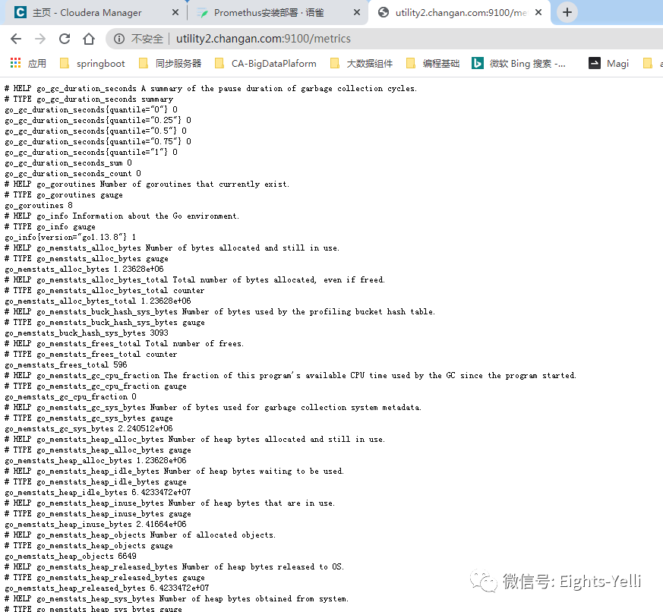Click the 'go_gc_duration_seconds_count 0' line

click(x=73, y=173)
